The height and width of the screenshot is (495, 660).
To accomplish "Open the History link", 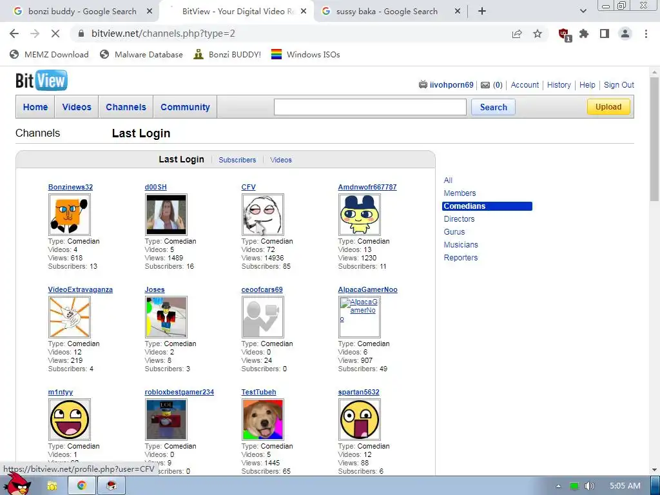I will pyautogui.click(x=559, y=84).
